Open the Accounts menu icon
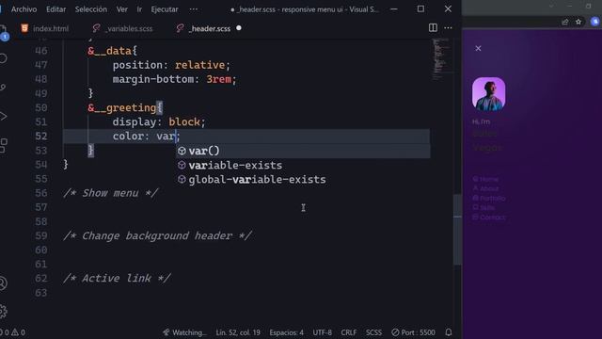Viewport: 602px width, 339px height. [3, 283]
